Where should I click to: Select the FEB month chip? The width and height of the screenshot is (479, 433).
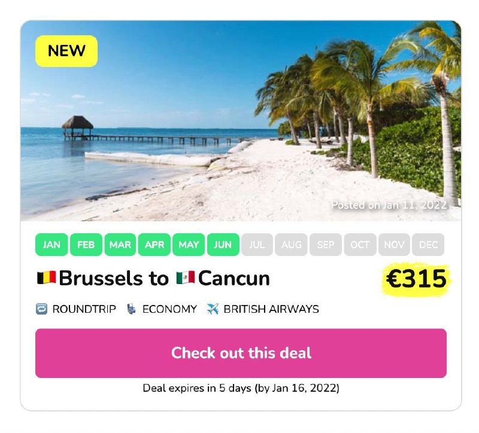pos(86,245)
